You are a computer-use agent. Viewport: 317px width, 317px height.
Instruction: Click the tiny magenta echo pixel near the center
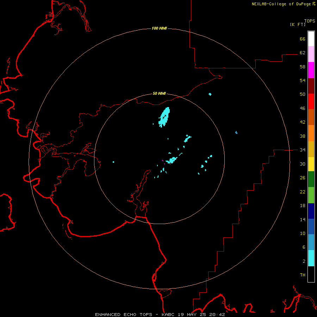[162, 161]
